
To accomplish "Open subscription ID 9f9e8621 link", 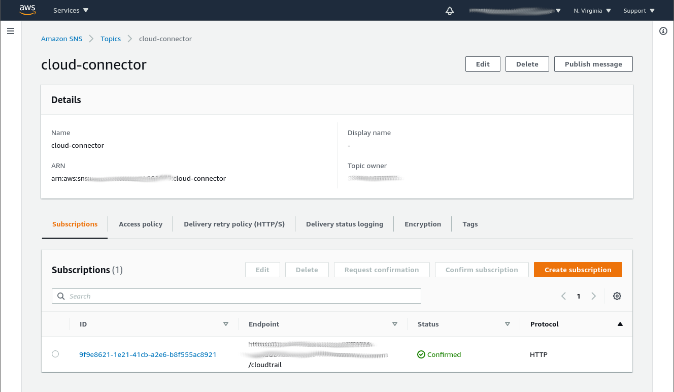I will pyautogui.click(x=148, y=354).
